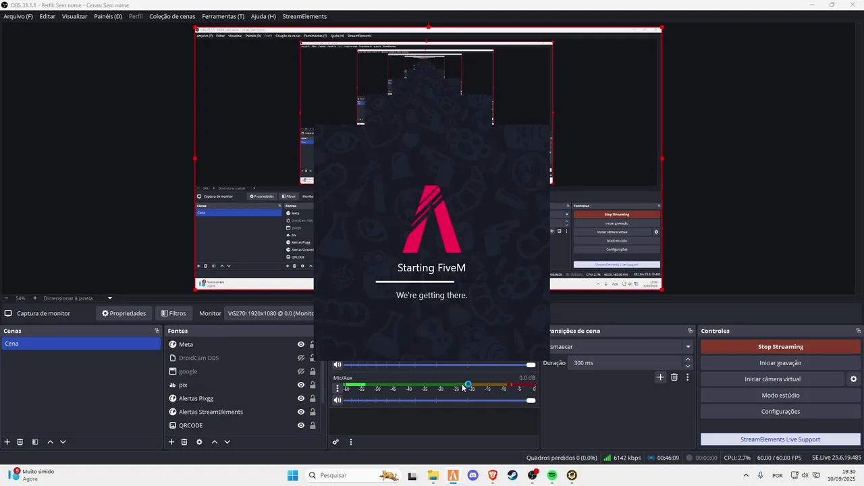
Task: Open Propriedades of selected source
Action: 124,313
